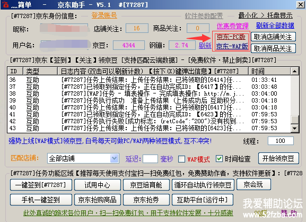Click the 京豆 value field 4344
Screen dimensions: 306x222
tap(129, 45)
